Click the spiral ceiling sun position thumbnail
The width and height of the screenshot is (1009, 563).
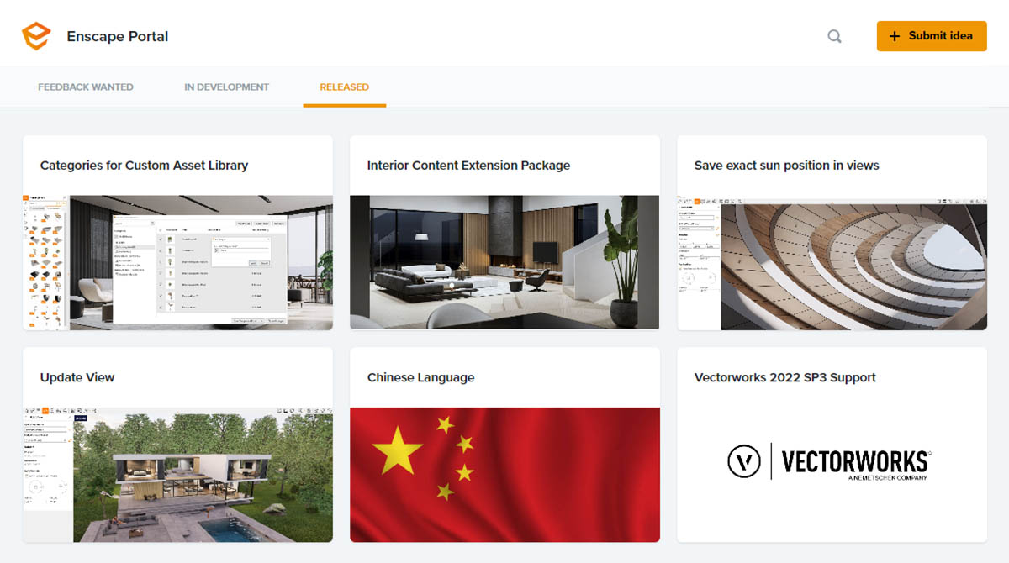(832, 263)
